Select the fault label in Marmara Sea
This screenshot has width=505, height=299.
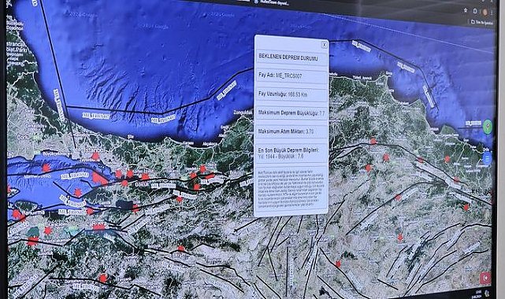[74, 175]
